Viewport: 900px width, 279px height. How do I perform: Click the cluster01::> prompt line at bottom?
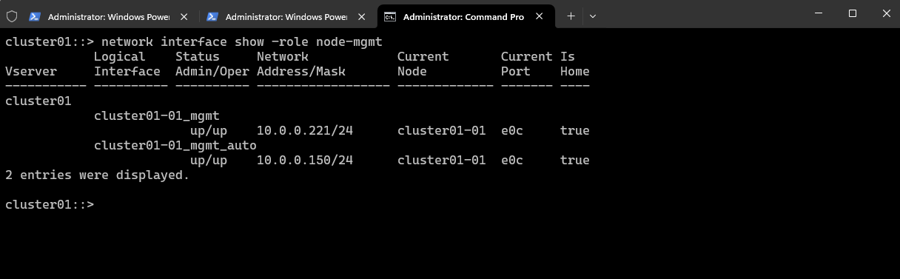(50, 204)
